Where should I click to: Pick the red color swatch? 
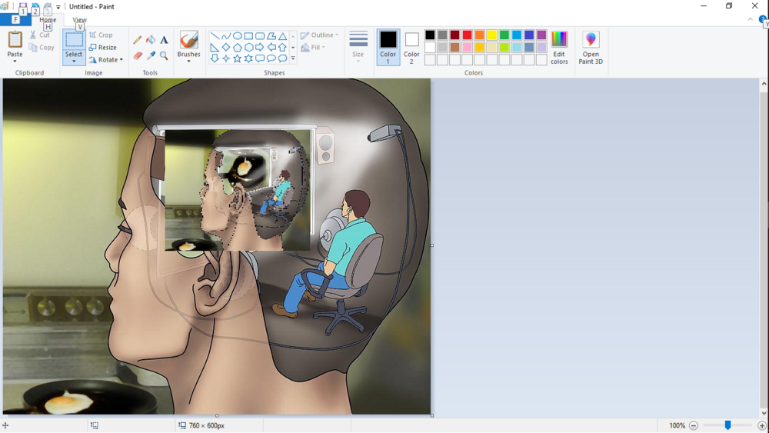coord(467,35)
